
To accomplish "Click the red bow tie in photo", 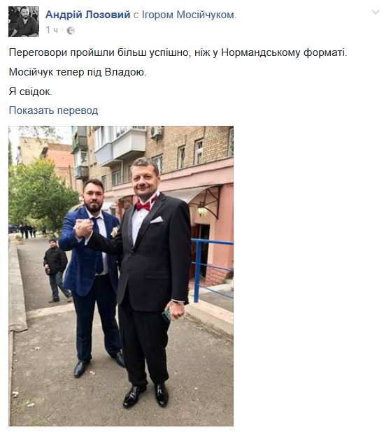I will (x=145, y=204).
